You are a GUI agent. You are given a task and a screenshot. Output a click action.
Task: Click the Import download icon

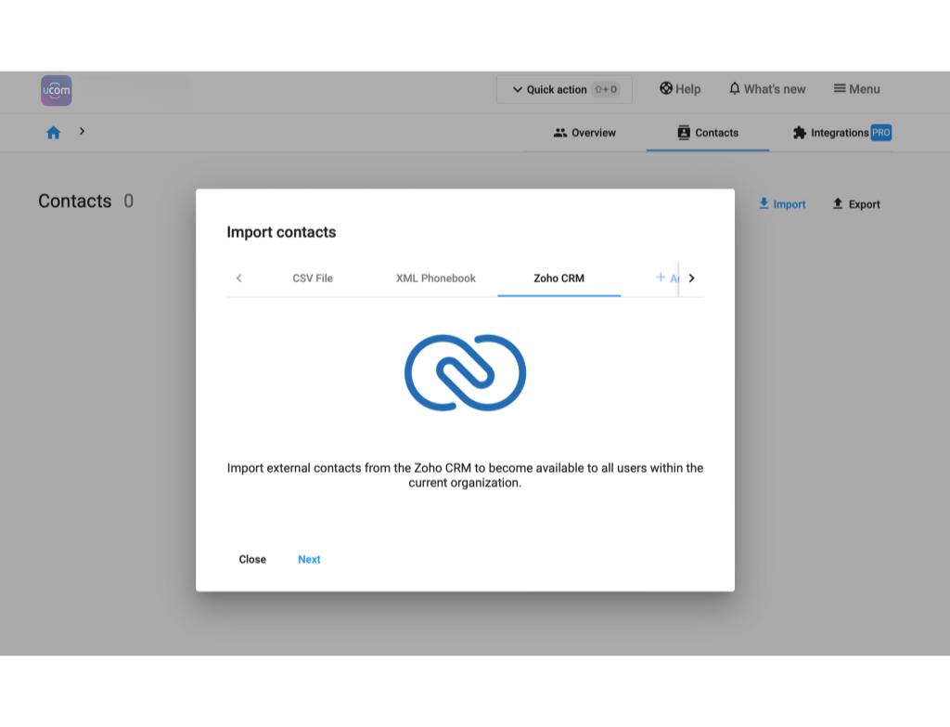pyautogui.click(x=764, y=204)
